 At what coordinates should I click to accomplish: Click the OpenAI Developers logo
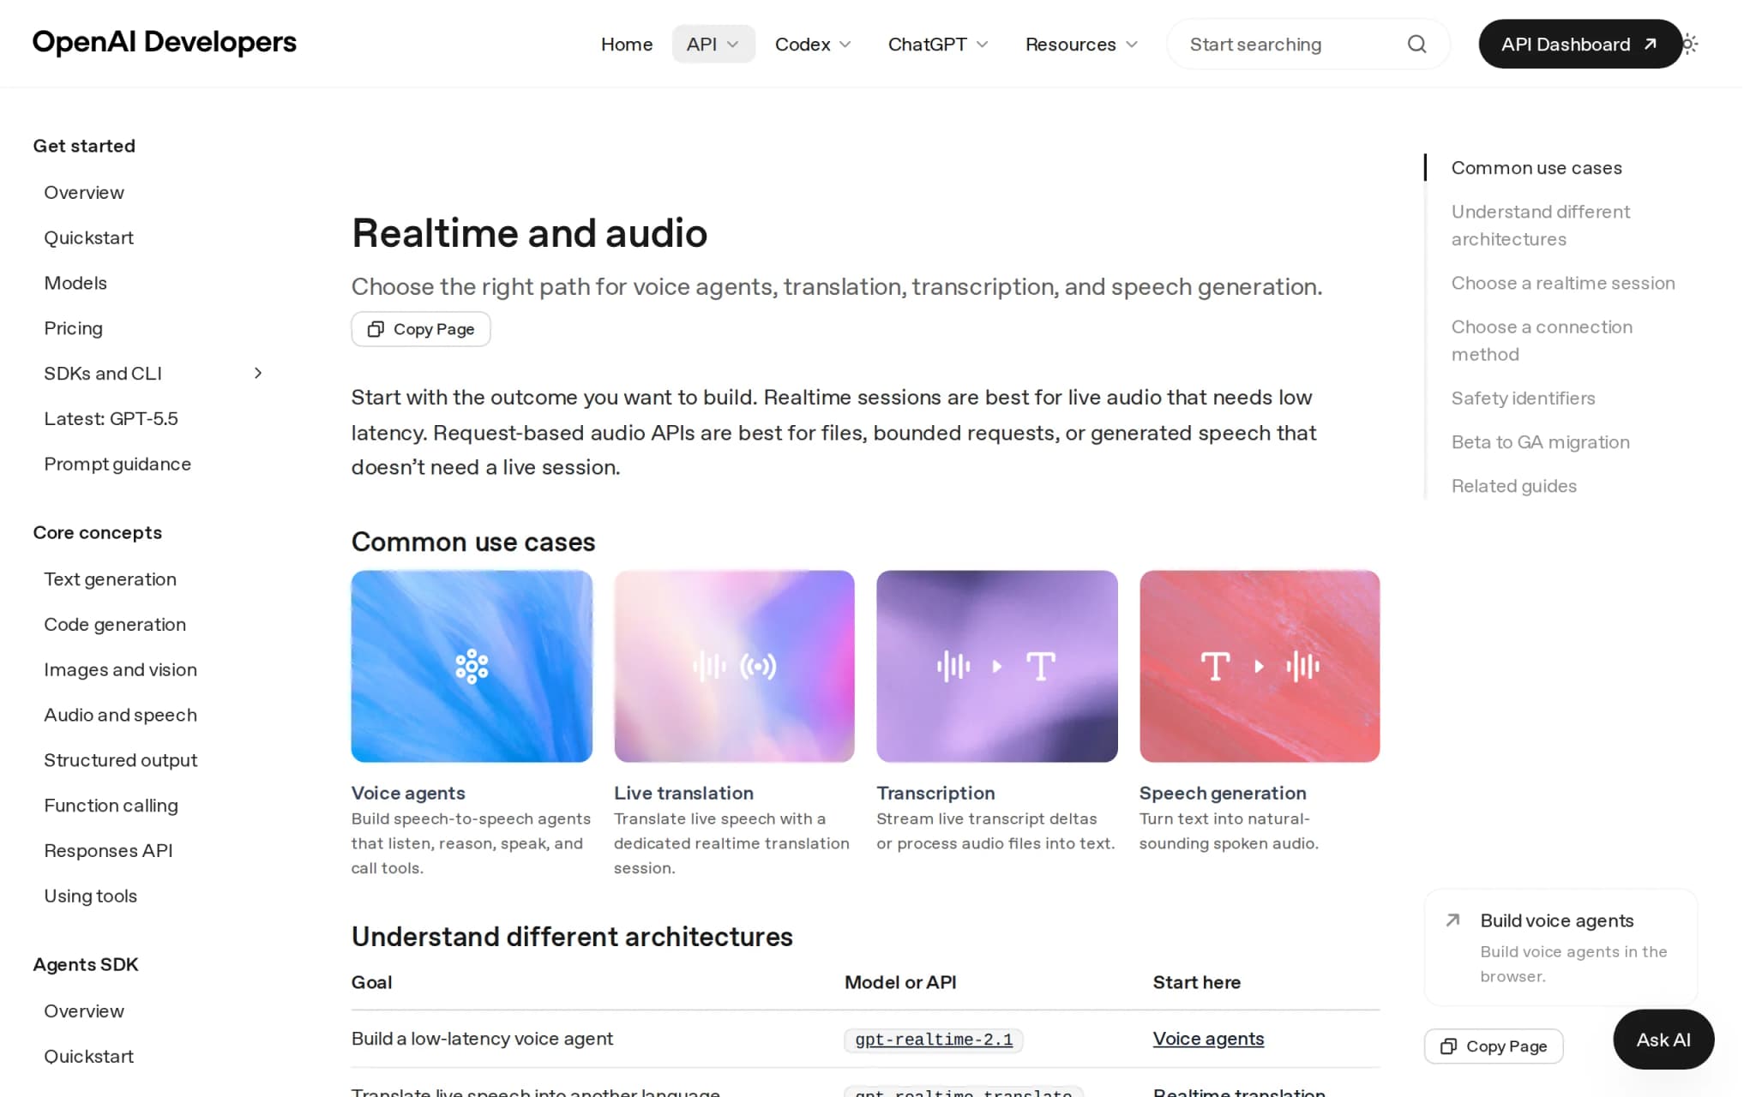pos(165,42)
